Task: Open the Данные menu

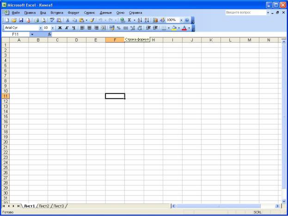Action: click(x=106, y=12)
